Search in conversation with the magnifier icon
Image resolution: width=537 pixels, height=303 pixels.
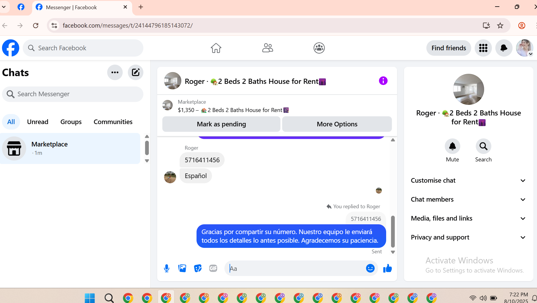(483, 146)
